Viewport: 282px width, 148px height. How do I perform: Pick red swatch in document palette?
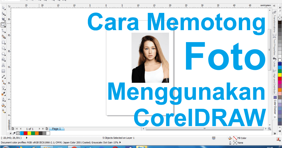[25, 133]
